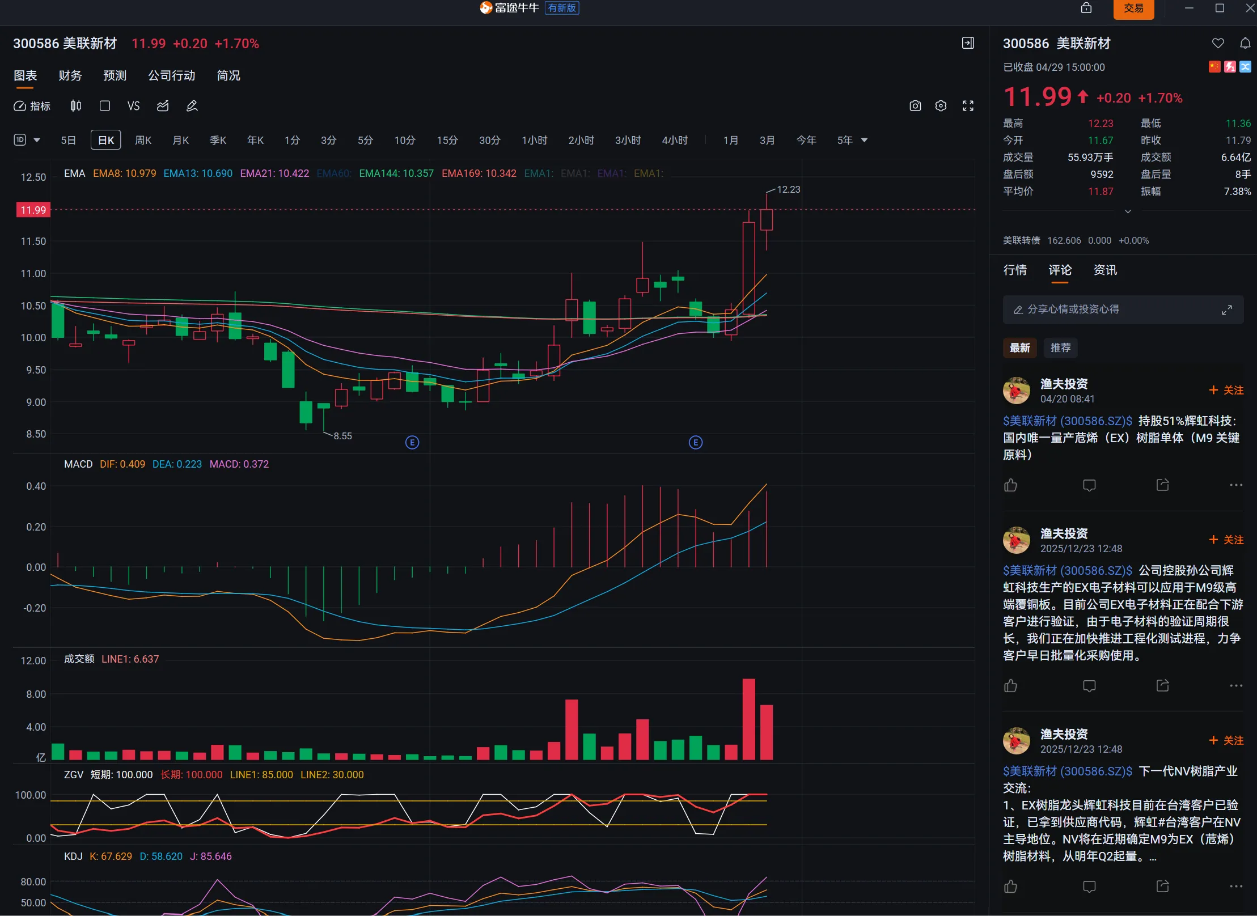Viewport: 1257px width, 916px height.
Task: Open the 公司行动 tab
Action: [171, 75]
